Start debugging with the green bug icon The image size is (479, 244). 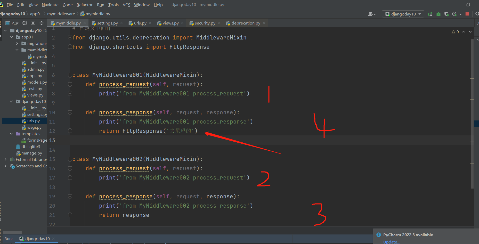coord(438,14)
